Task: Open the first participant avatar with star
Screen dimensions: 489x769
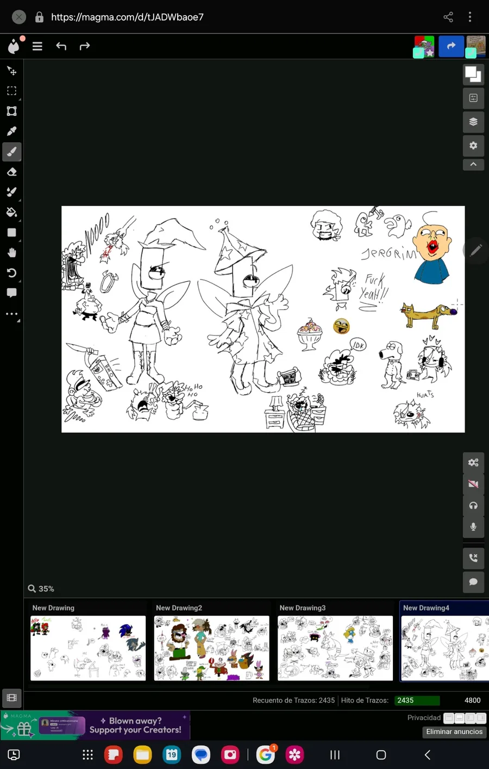Action: tap(424, 47)
